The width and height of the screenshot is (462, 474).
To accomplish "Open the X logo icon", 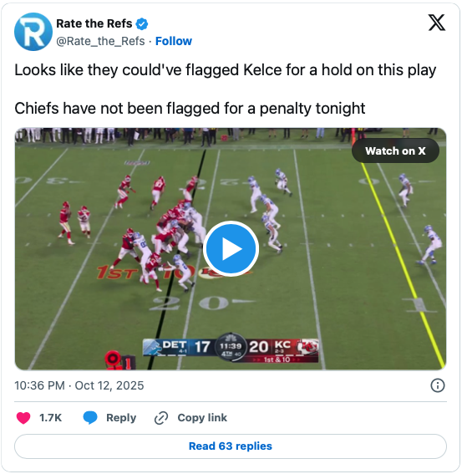I will click(437, 23).
